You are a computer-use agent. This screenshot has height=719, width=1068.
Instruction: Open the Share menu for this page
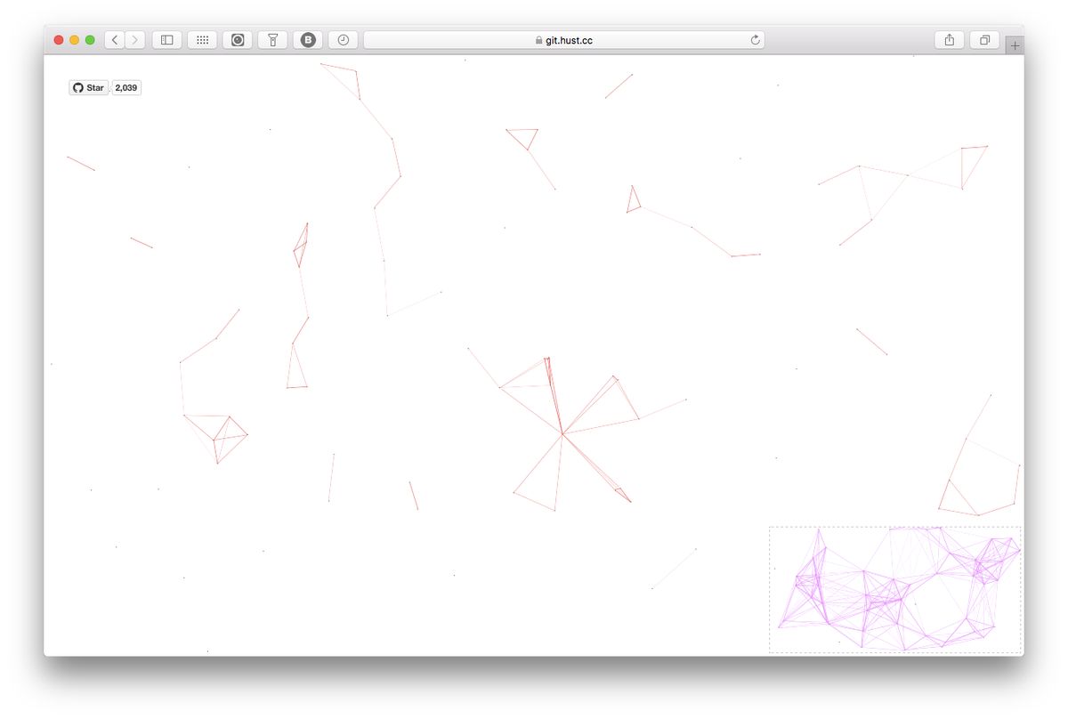point(948,39)
